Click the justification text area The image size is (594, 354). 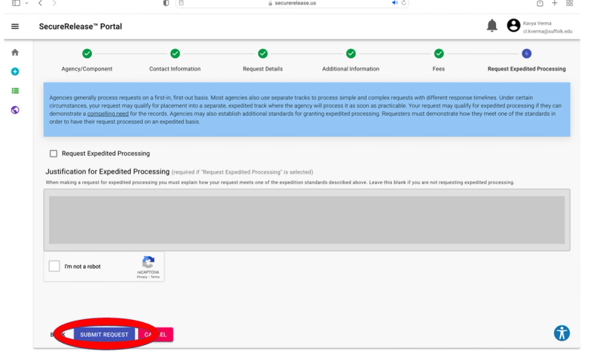(307, 220)
